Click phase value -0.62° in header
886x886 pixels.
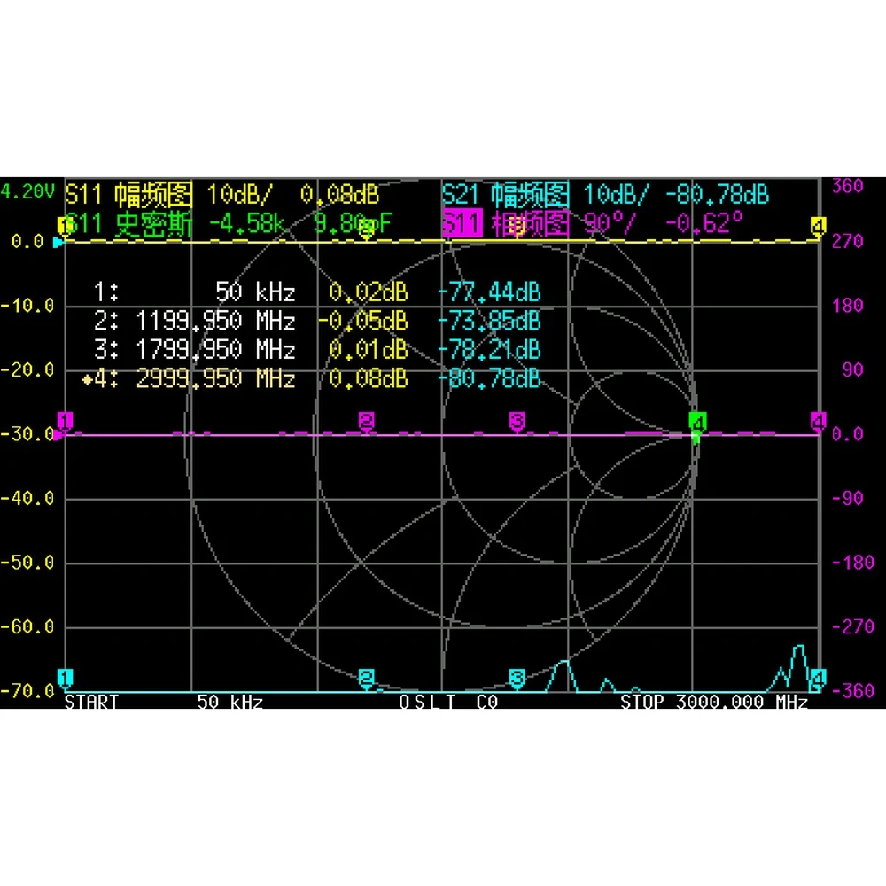[x=704, y=224]
